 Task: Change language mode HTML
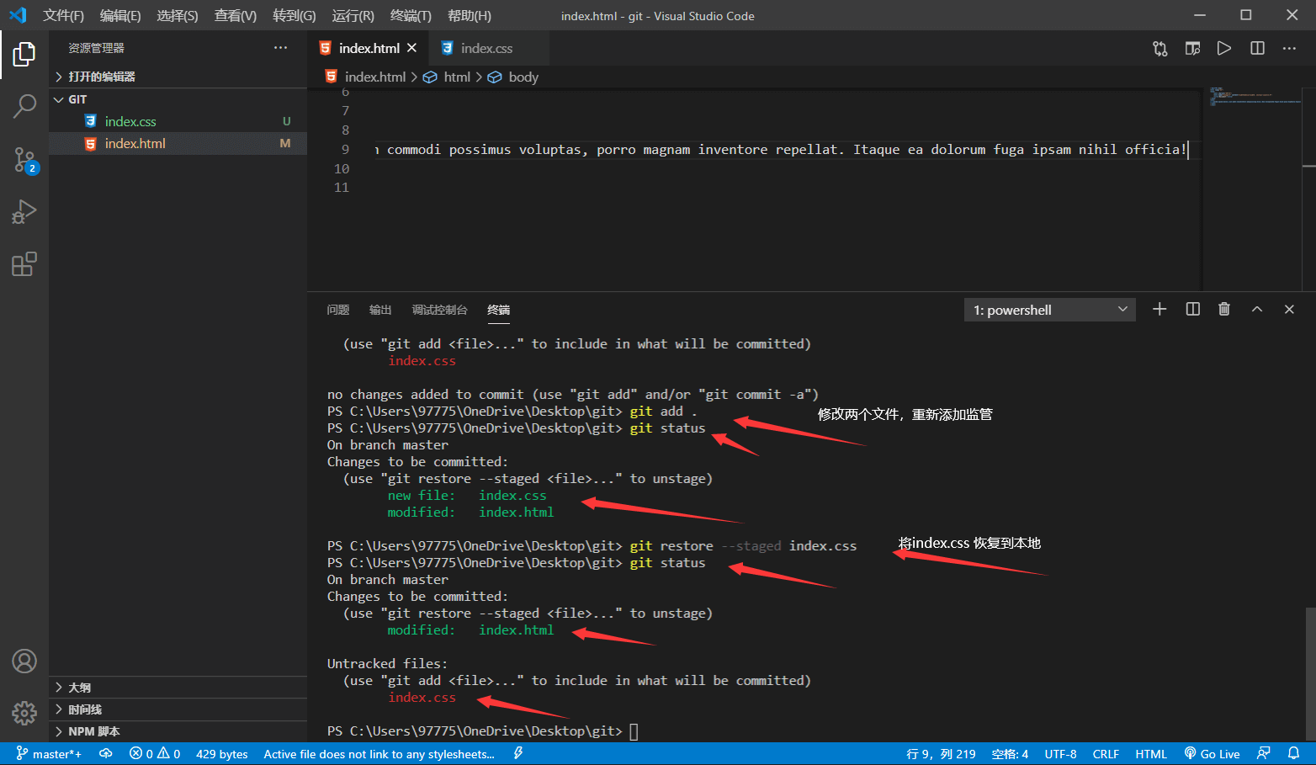pyautogui.click(x=1150, y=754)
